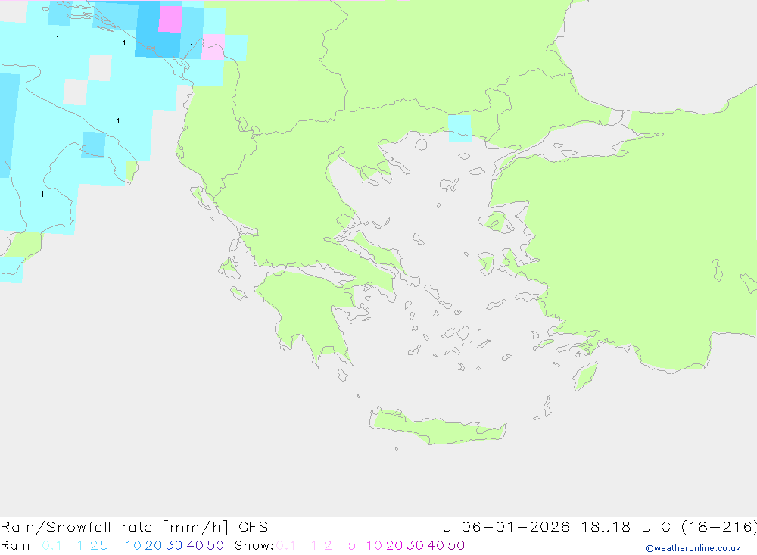Viewport: 757px width, 555px height.
Task: Pick the magenta Snow legend value 10
Action: 374,545
